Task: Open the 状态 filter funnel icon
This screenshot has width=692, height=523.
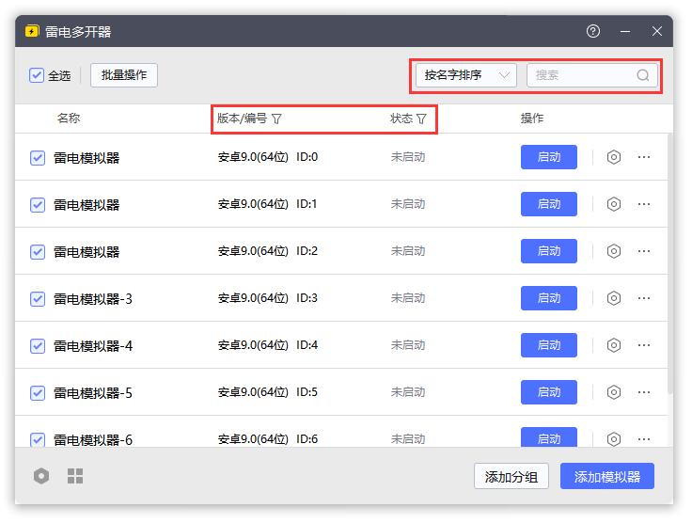Action: (421, 119)
